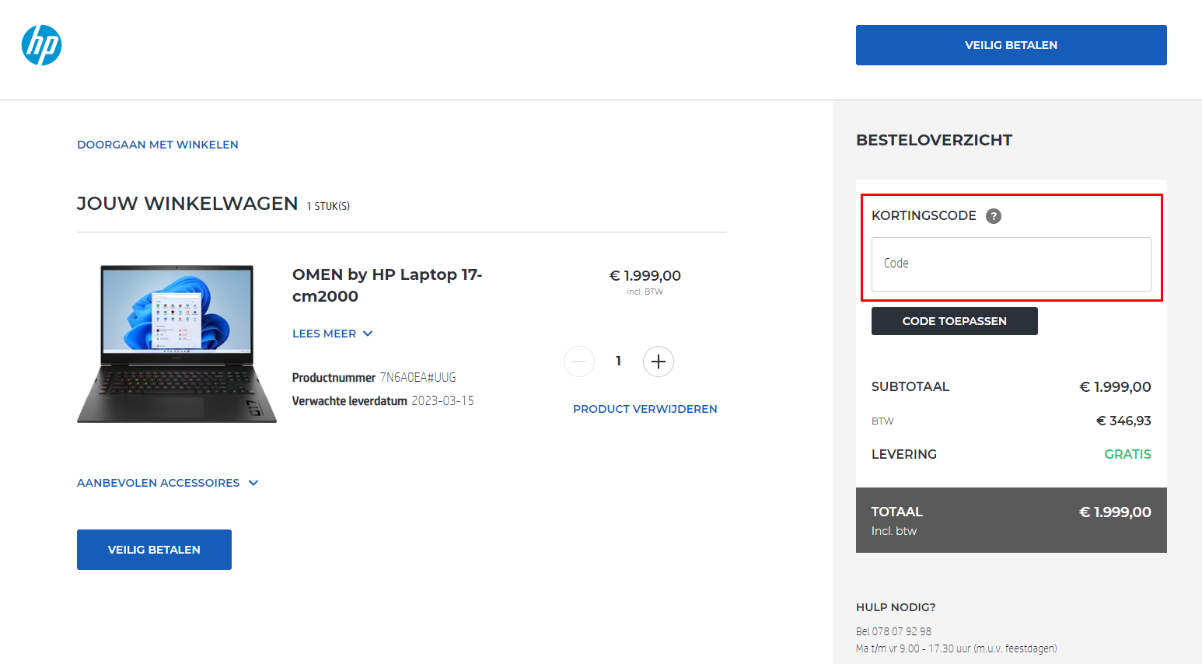Decrease the quantity with the minus button
Viewport: 1202px width, 664px height.
579,362
